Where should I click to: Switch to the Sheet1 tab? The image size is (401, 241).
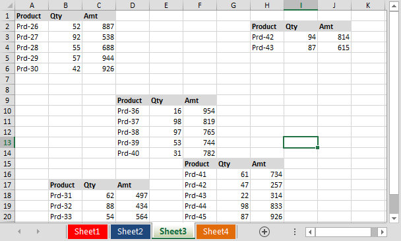click(x=87, y=232)
